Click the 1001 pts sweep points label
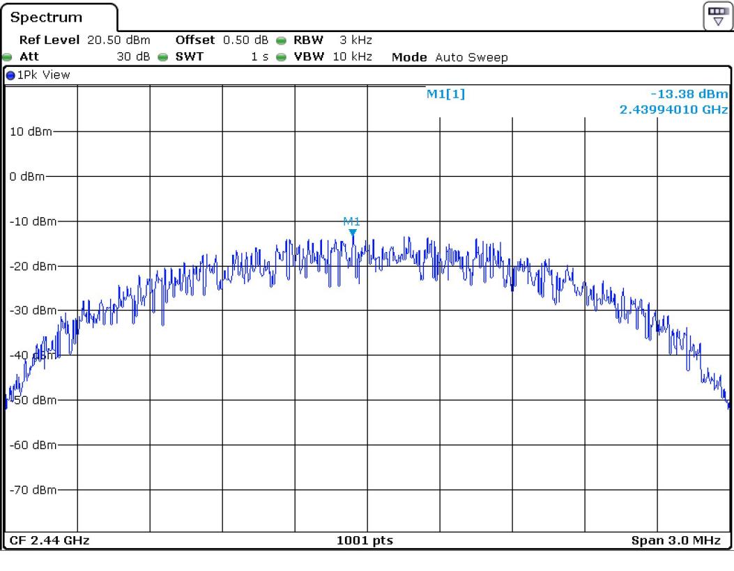The height and width of the screenshot is (571, 734). 365,540
